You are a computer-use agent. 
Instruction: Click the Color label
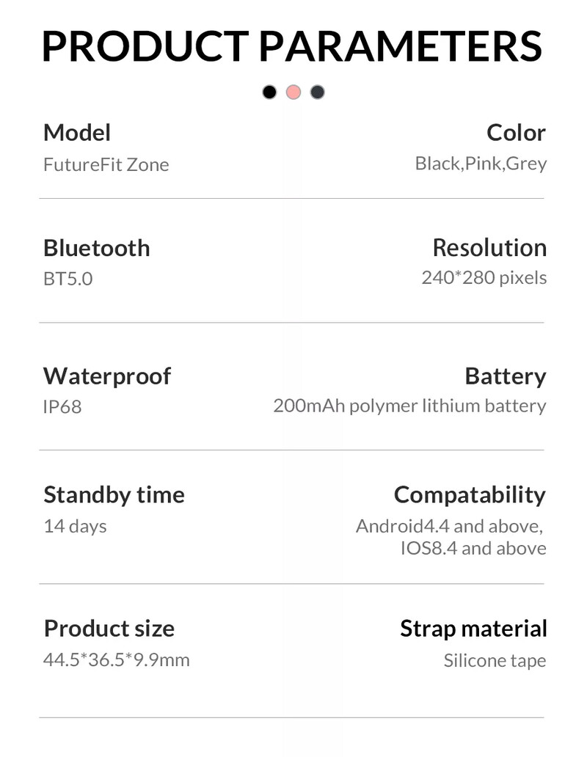[516, 133]
